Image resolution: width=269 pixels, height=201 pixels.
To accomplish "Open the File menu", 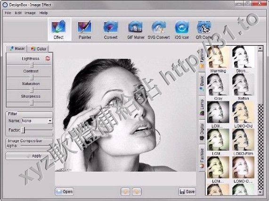I will pos(8,13).
